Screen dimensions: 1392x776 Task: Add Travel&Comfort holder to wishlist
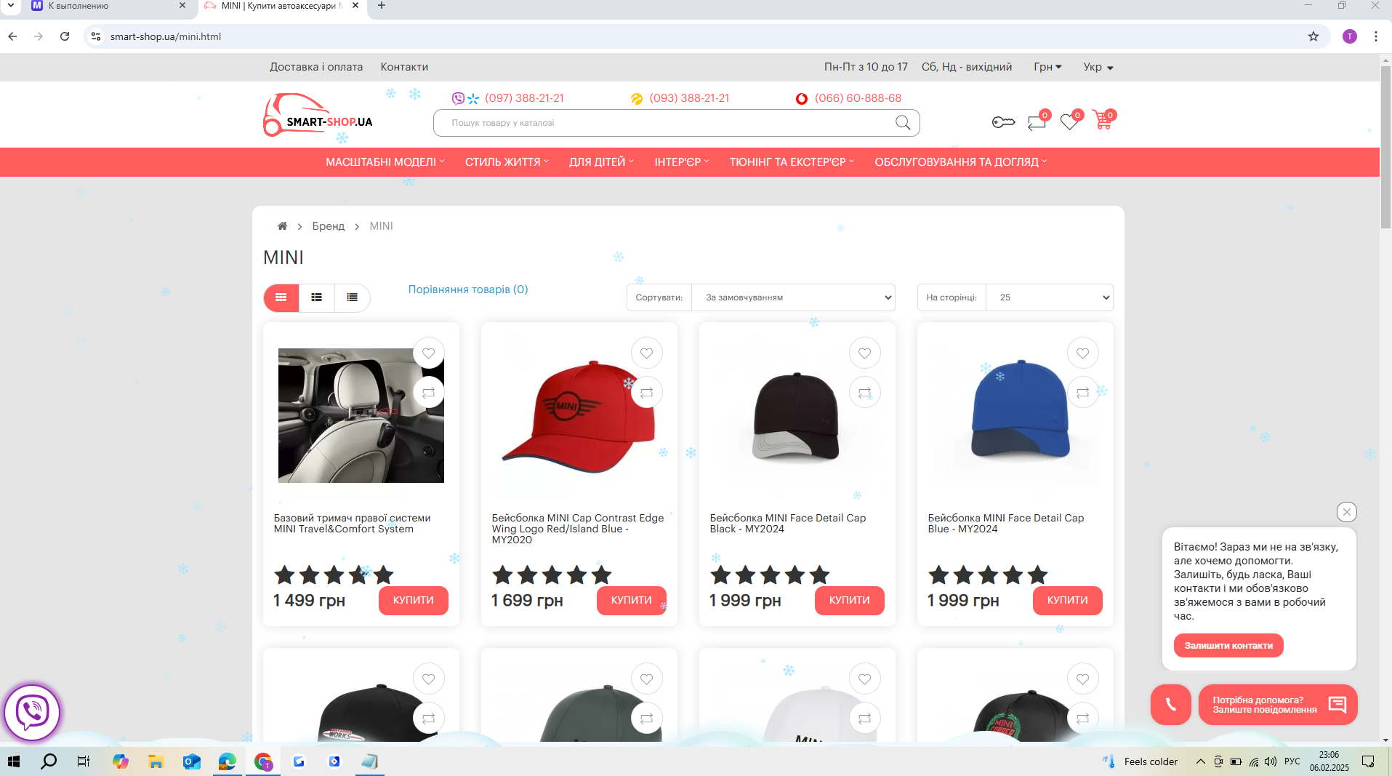click(x=429, y=353)
